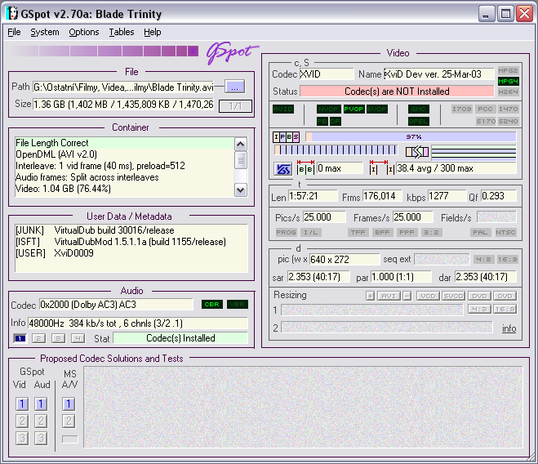Click the PVOP indicator in the video panel
This screenshot has width=538, height=464.
point(353,109)
